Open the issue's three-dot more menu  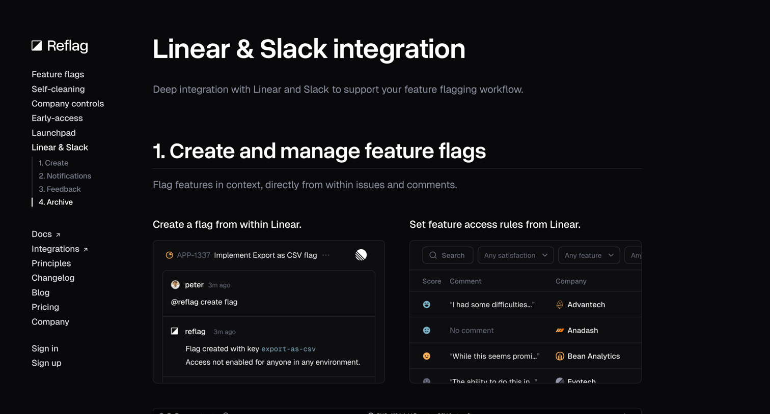(x=326, y=255)
